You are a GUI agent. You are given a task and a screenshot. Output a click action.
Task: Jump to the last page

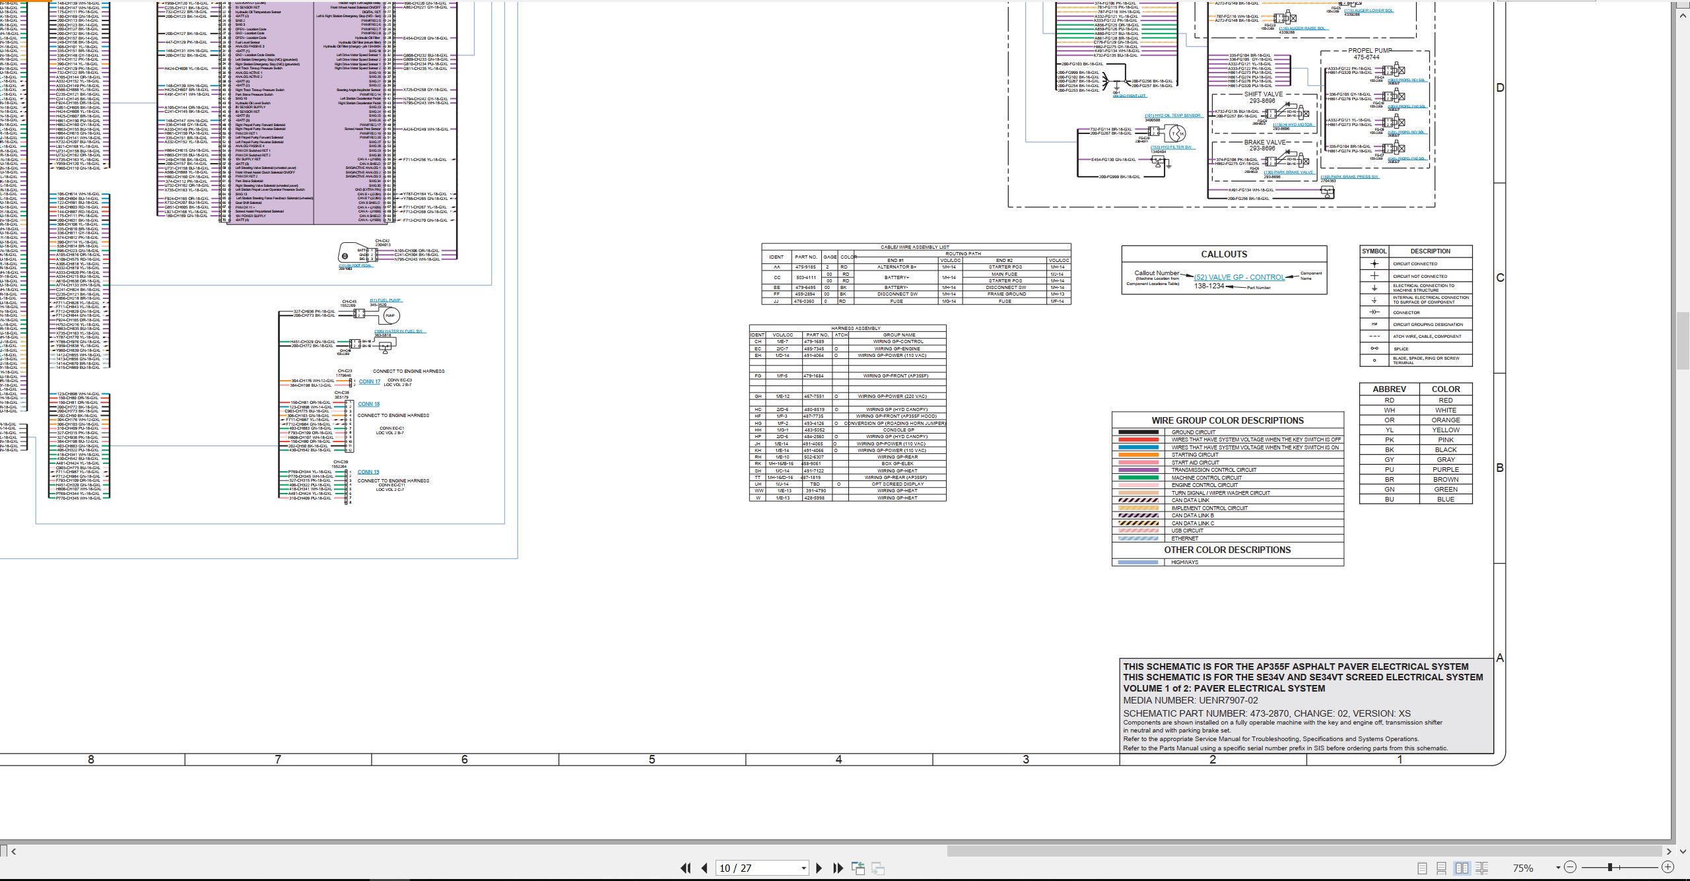(x=838, y=868)
